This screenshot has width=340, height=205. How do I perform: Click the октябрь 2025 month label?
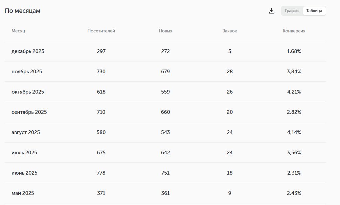pos(28,92)
